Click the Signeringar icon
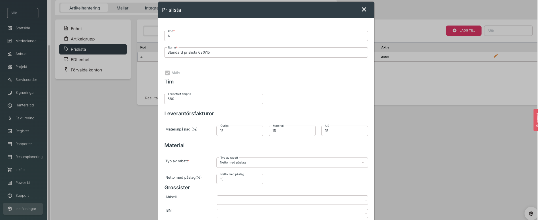 [10, 93]
